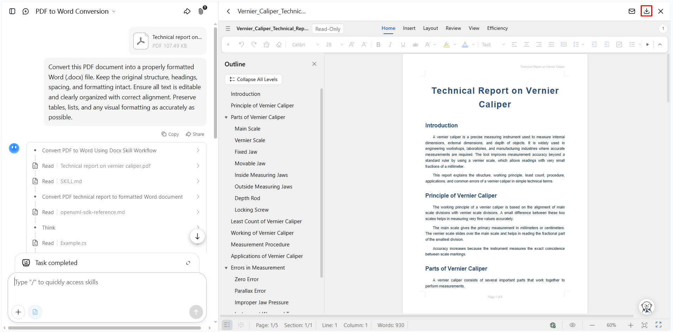Viewport: 673px width, 332px height.
Task: Open the attachments clip icon with badge
Action: click(x=202, y=11)
